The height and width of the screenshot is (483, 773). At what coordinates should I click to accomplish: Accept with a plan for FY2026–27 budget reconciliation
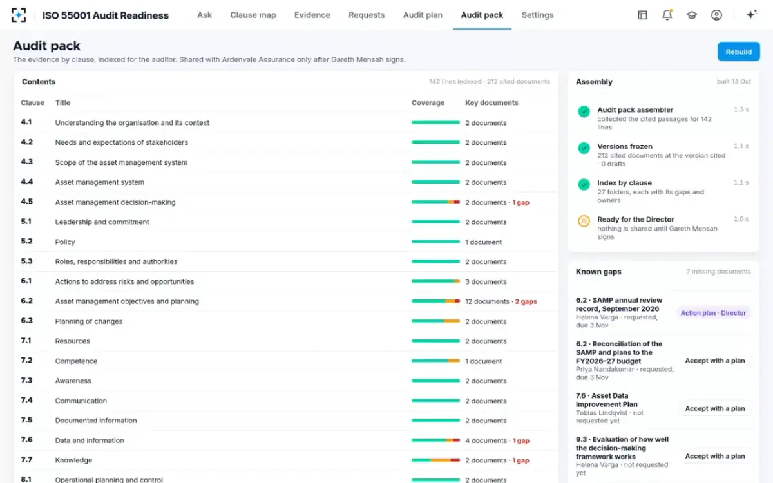pos(715,361)
